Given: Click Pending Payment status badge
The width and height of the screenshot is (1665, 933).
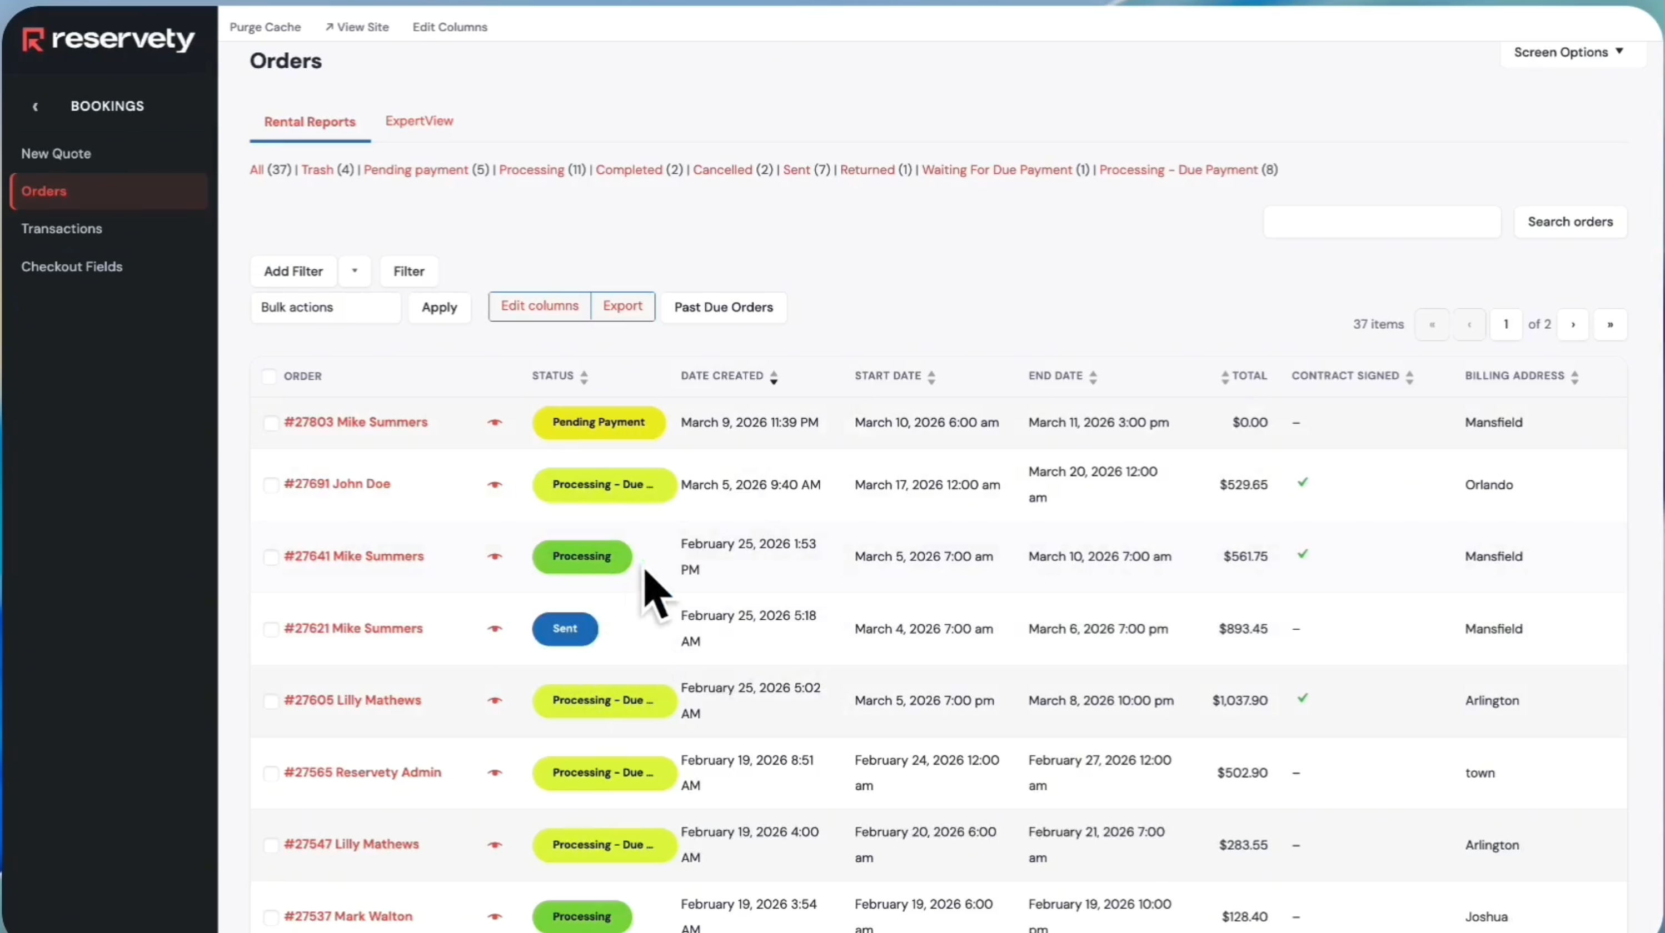Looking at the screenshot, I should click(x=599, y=423).
